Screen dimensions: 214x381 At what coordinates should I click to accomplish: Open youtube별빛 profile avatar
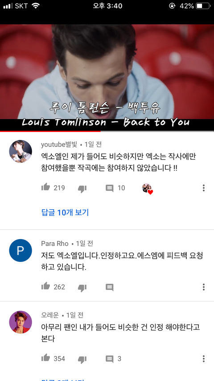(x=21, y=151)
